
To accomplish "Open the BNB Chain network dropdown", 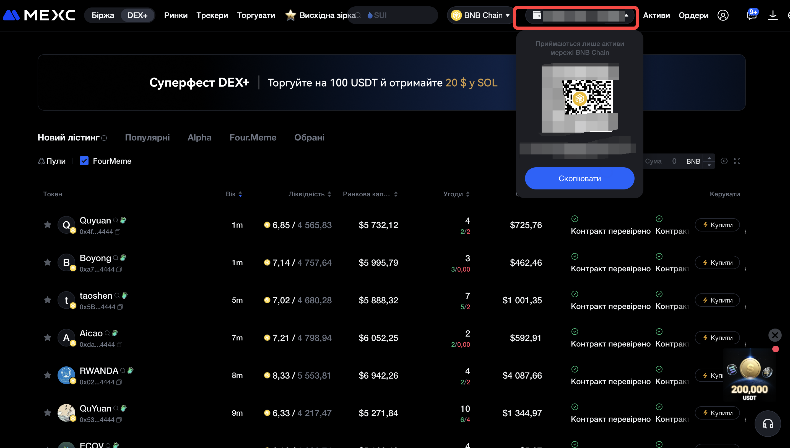I will [480, 15].
